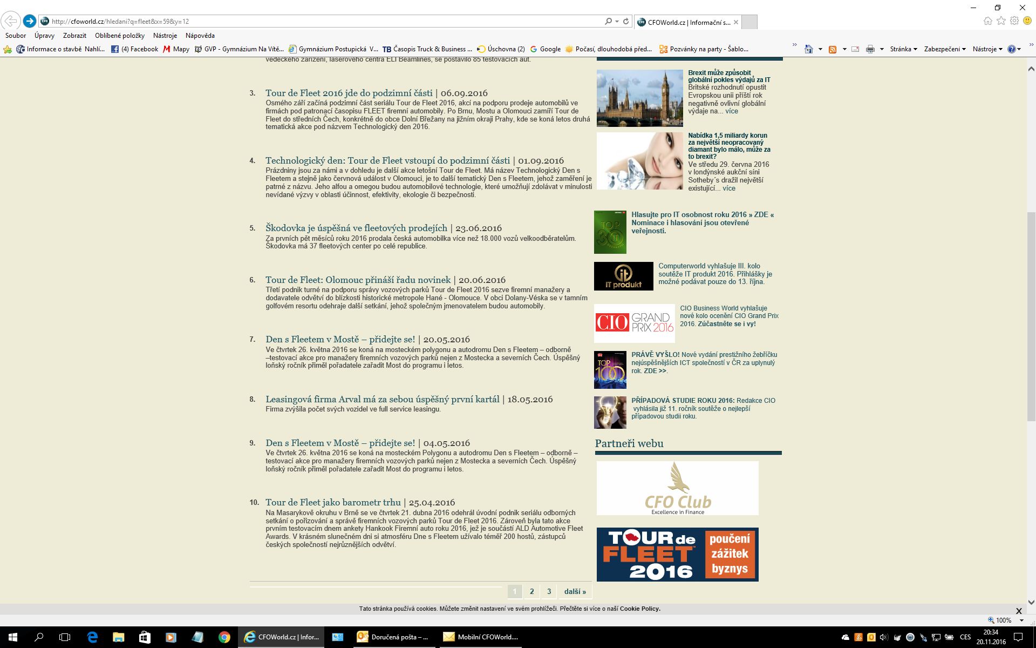Open RSS feeds with the orange feed icon

833,49
